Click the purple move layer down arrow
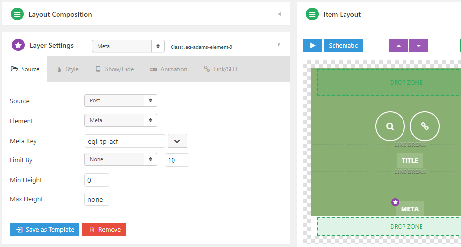 tap(419, 45)
